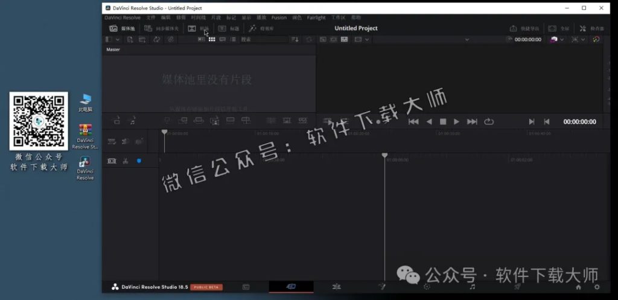Open the media pool sort options
The width and height of the screenshot is (618, 300).
pyautogui.click(x=295, y=39)
